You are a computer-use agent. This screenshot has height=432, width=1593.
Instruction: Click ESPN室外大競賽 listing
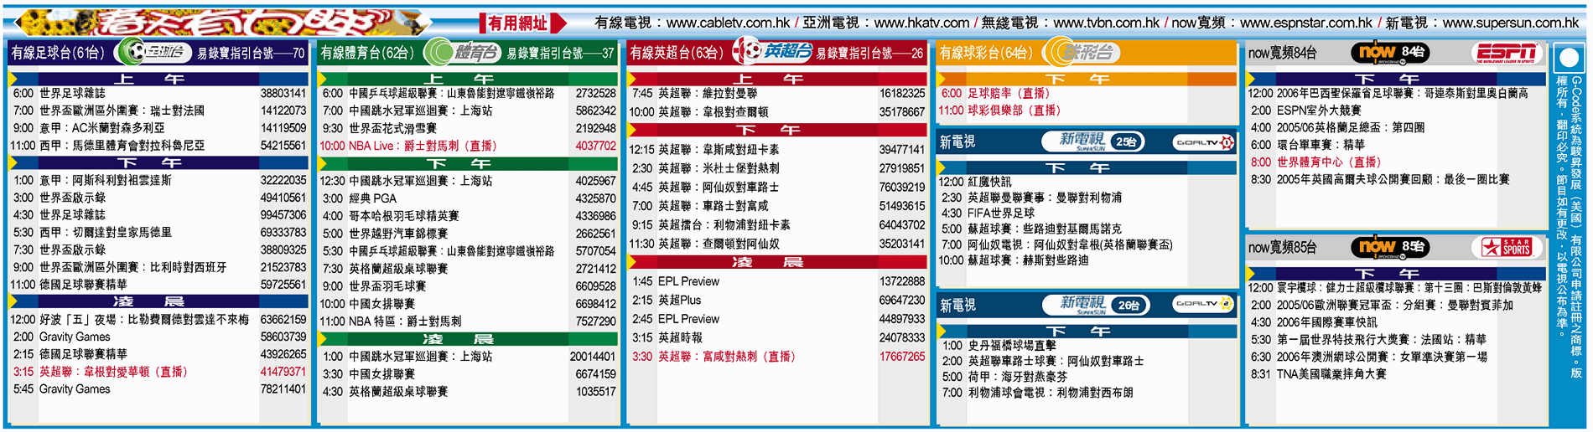pyautogui.click(x=1319, y=111)
